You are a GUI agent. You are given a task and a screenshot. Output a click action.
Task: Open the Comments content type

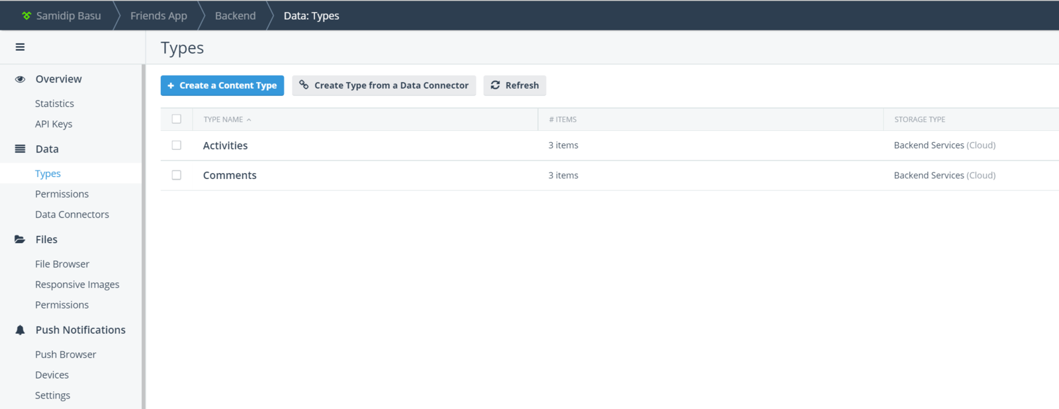pos(230,175)
